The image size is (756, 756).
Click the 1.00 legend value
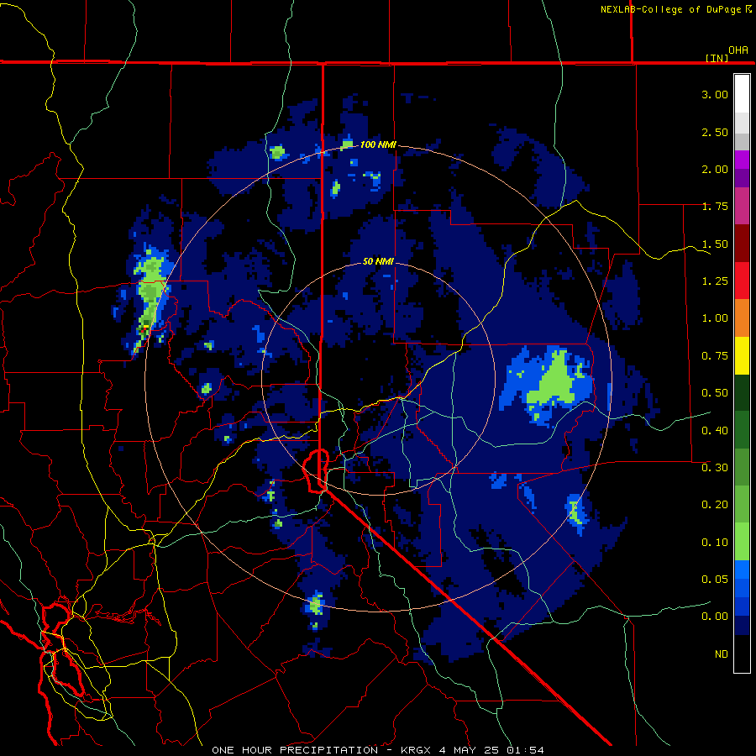[x=715, y=318]
